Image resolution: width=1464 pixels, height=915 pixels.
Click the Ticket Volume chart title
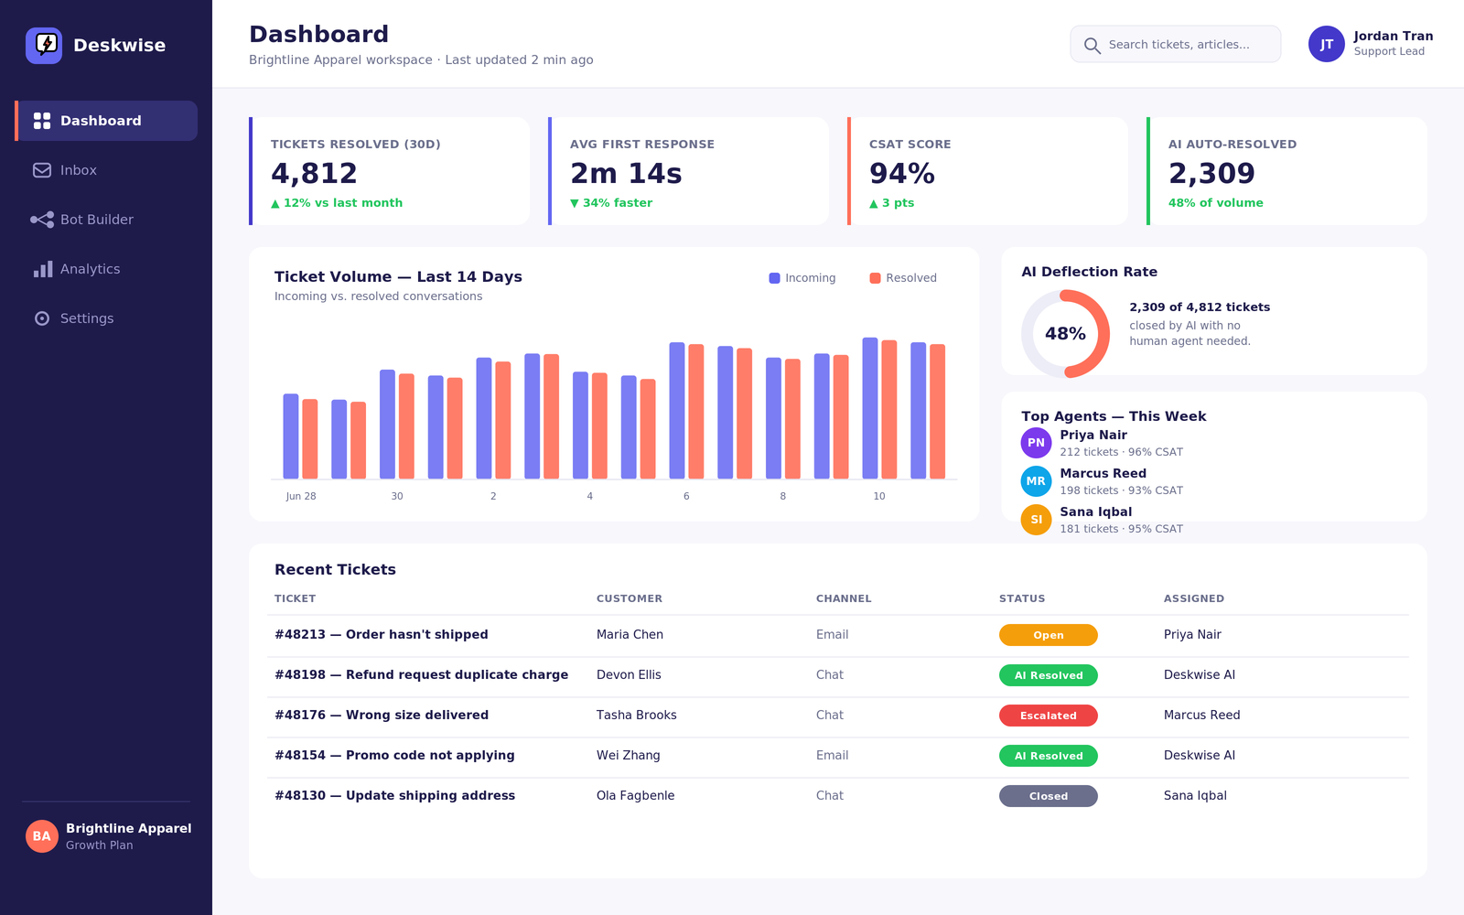398,276
